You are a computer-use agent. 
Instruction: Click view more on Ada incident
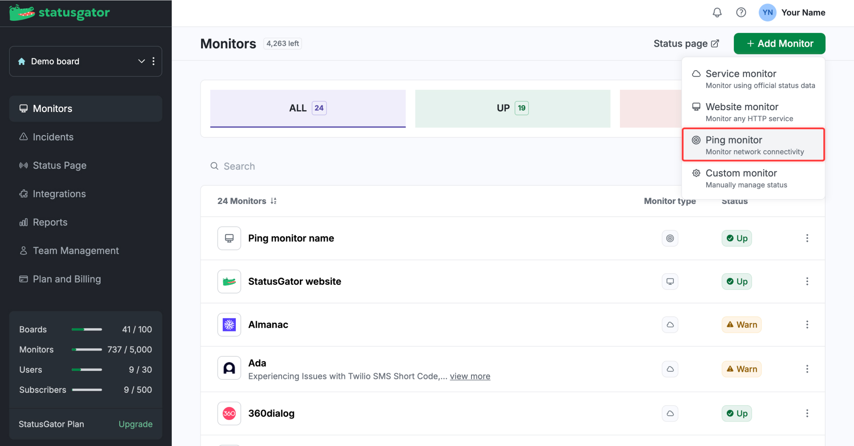tap(470, 376)
